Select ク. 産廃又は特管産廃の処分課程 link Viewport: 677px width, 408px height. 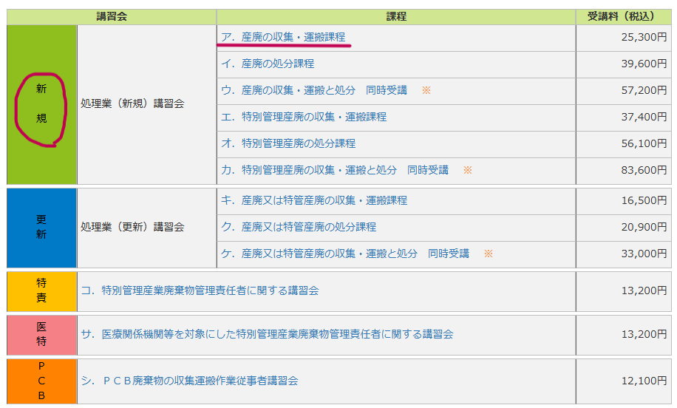299,227
